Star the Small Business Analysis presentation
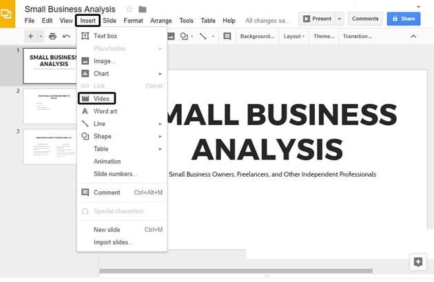 click(x=130, y=10)
